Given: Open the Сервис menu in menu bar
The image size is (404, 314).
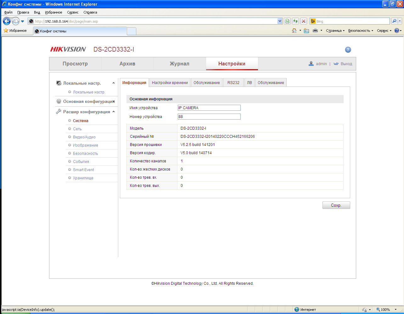Looking at the screenshot, I should pyautogui.click(x=73, y=12).
